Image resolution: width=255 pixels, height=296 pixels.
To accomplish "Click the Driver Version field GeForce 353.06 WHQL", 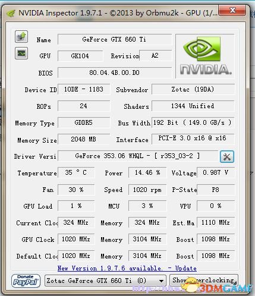I will pos(138,156).
